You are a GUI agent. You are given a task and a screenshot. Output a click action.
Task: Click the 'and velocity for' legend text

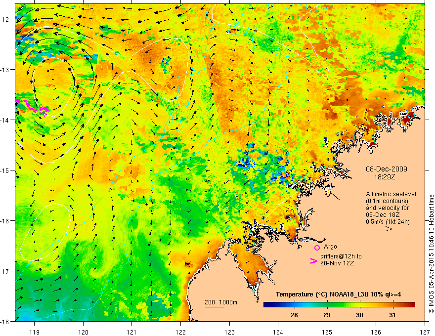click(387, 208)
